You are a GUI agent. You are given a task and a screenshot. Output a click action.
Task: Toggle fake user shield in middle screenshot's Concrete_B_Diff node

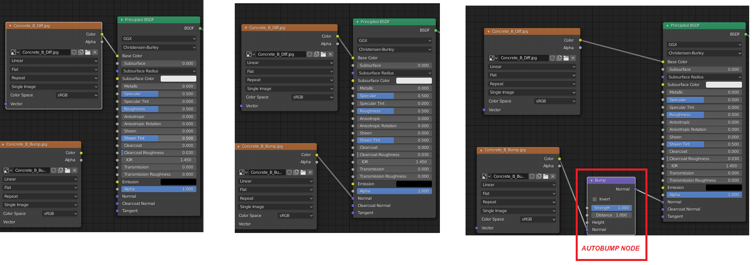[x=310, y=54]
